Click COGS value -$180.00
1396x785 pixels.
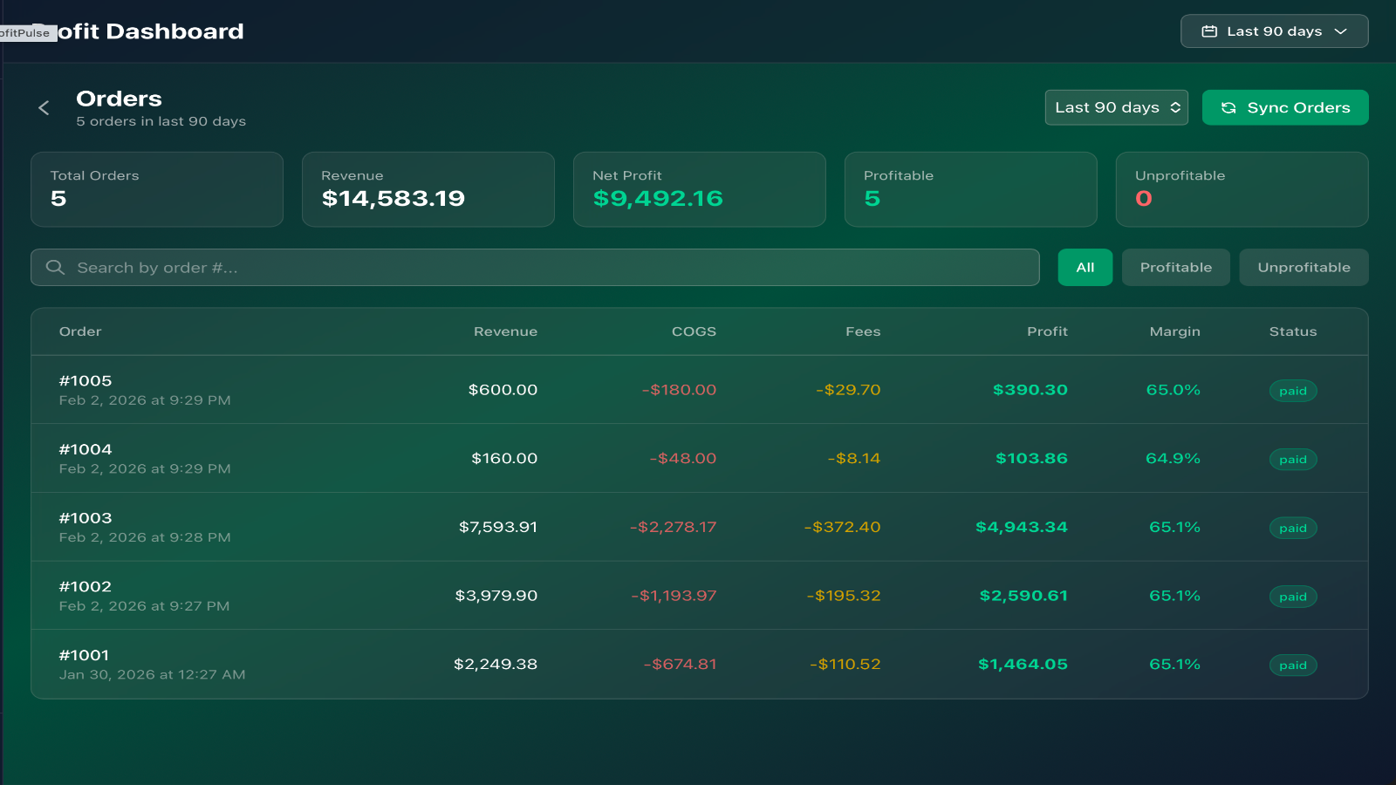(679, 390)
